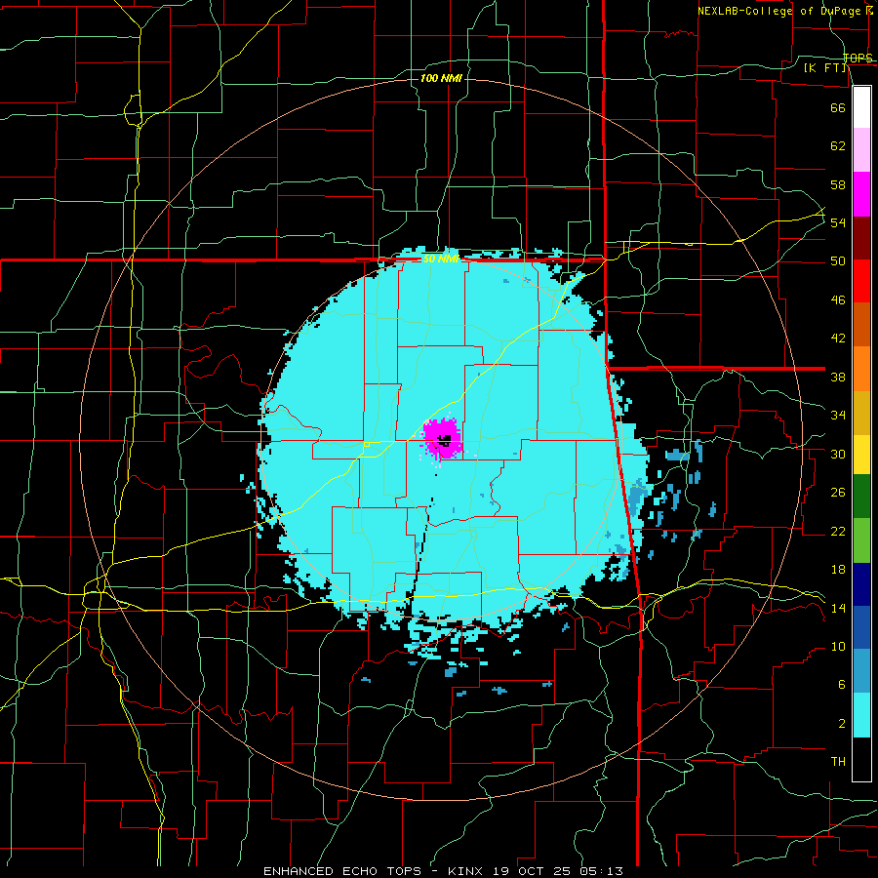Click the 'ENHANCED ECHO TOPS - KINX' caption
The image size is (878, 878).
373,871
